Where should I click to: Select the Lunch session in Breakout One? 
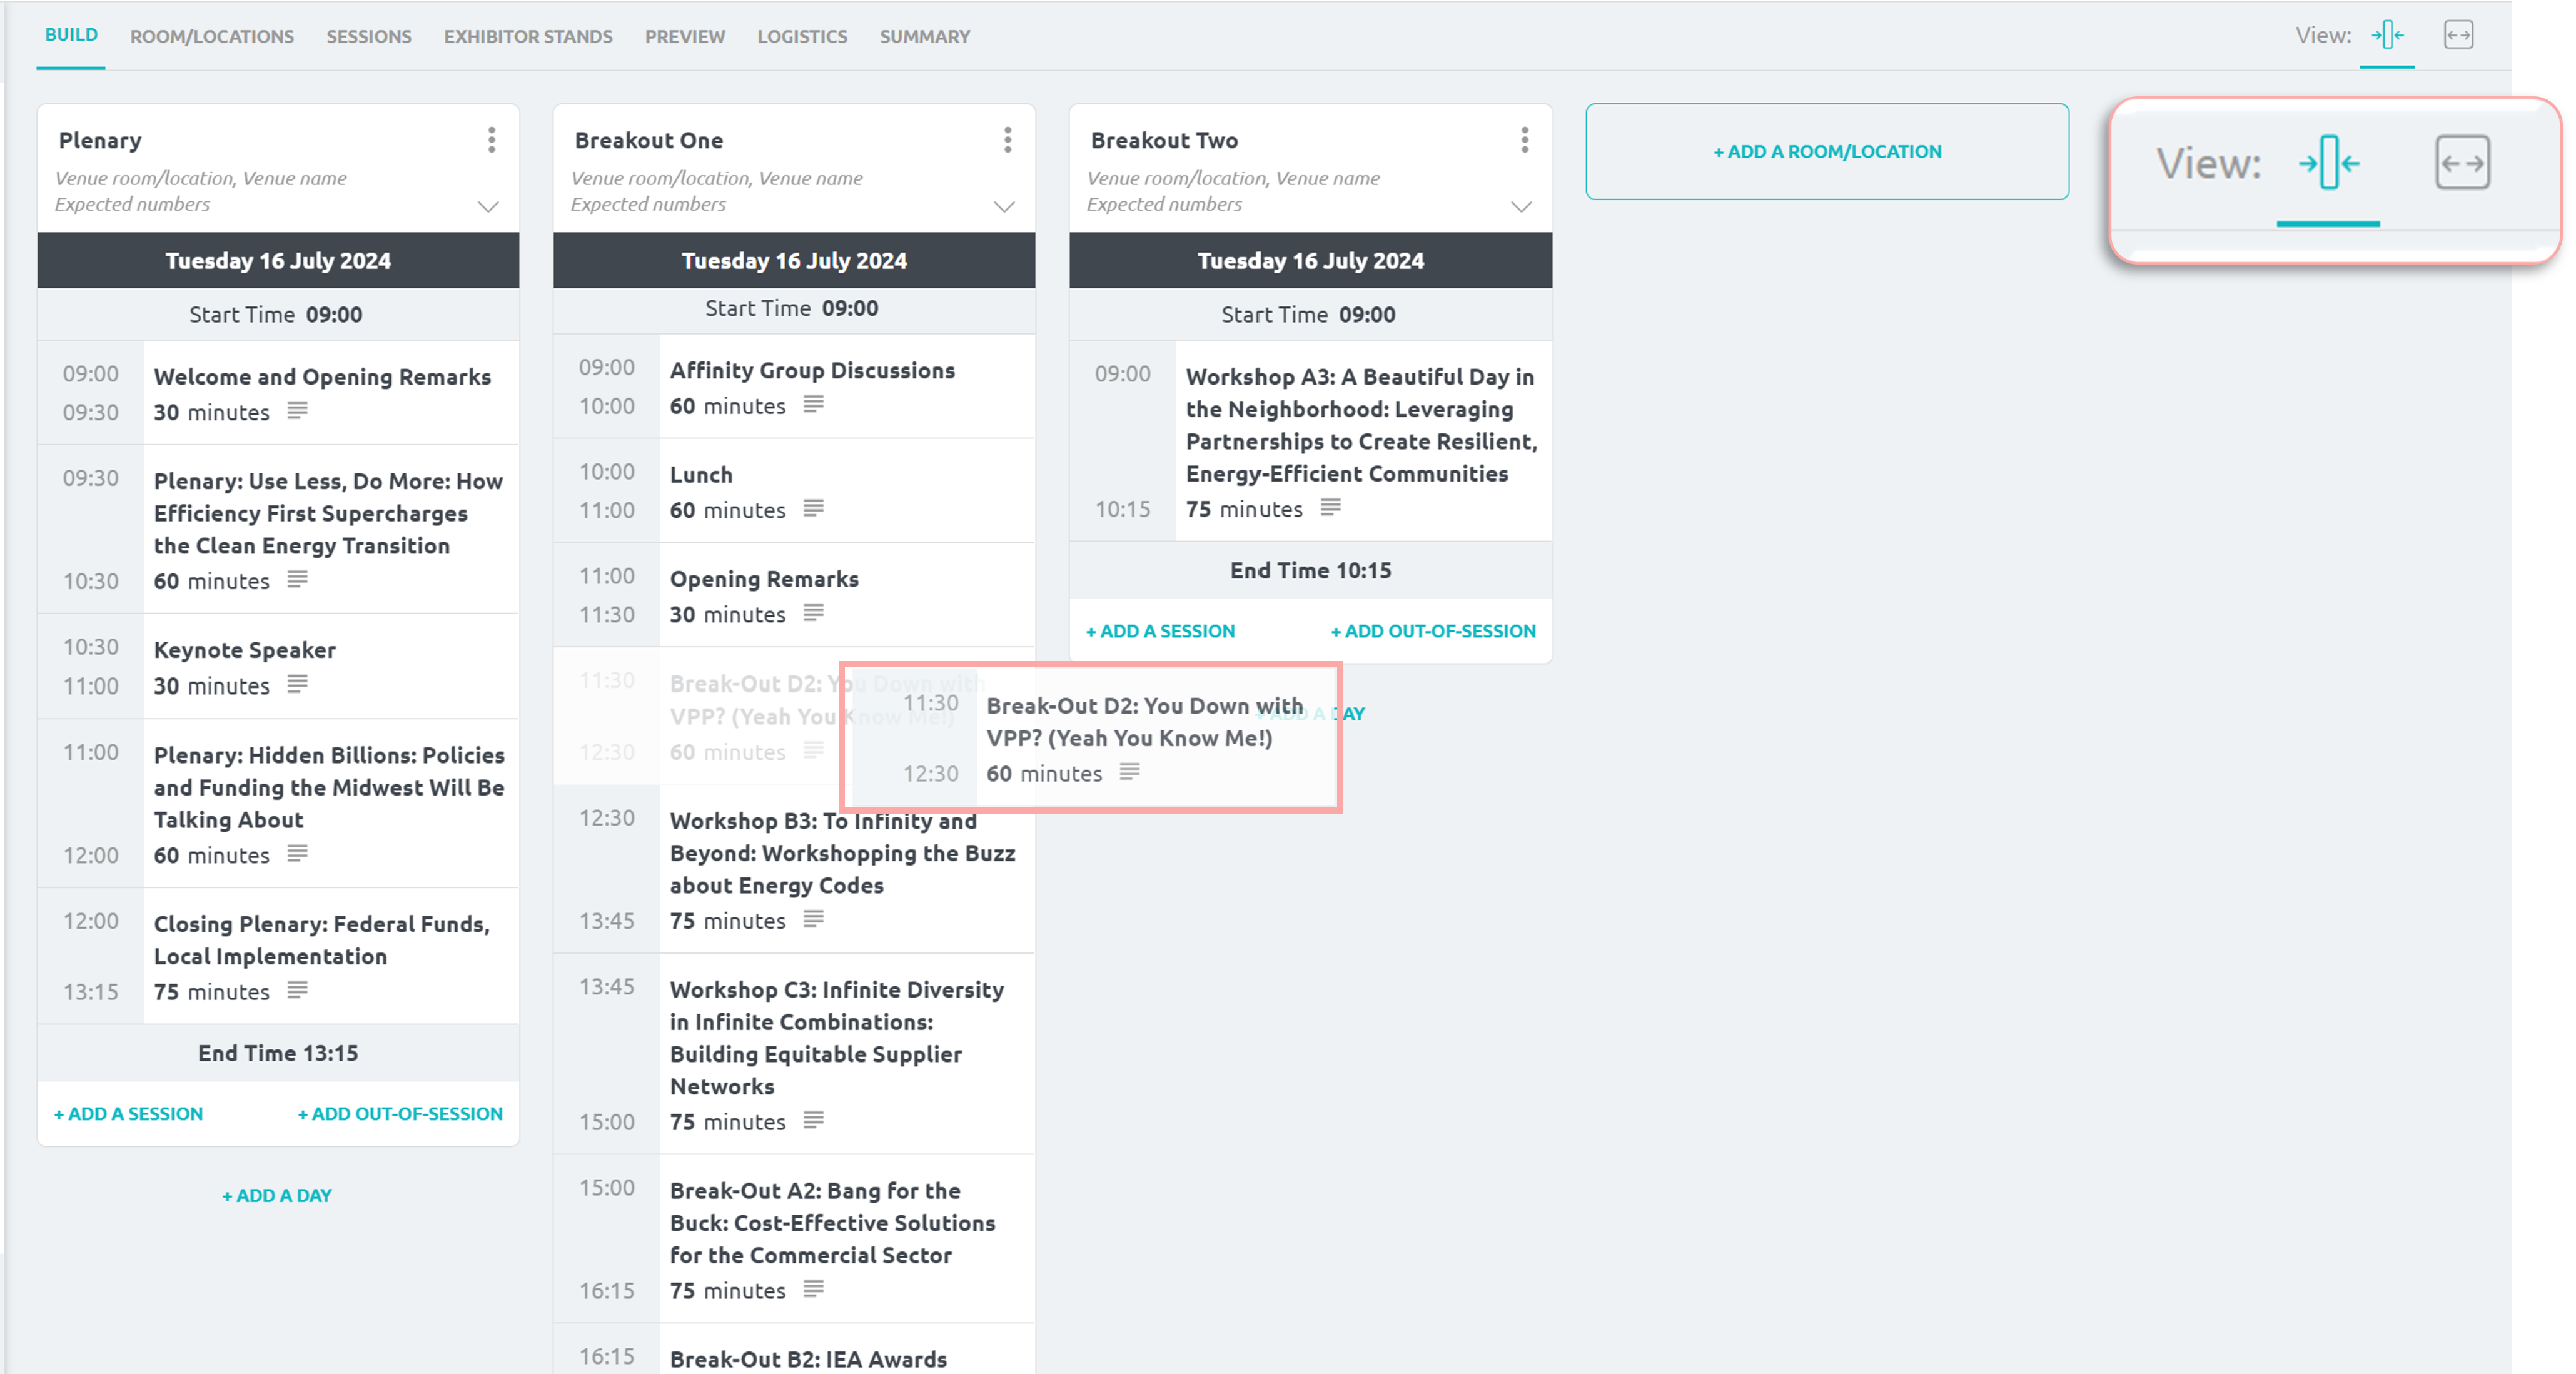pos(701,475)
